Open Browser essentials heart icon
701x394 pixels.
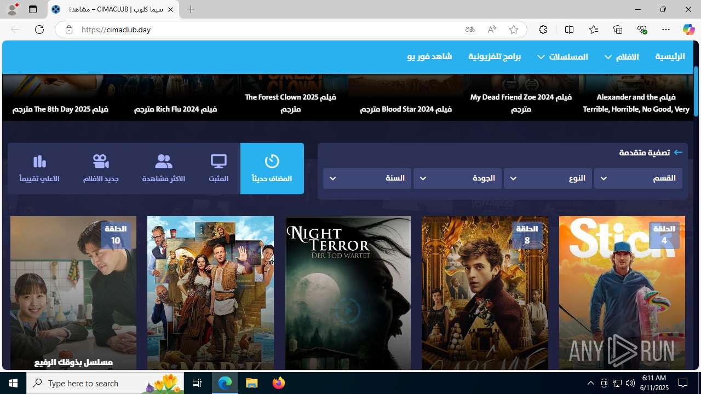(x=642, y=30)
